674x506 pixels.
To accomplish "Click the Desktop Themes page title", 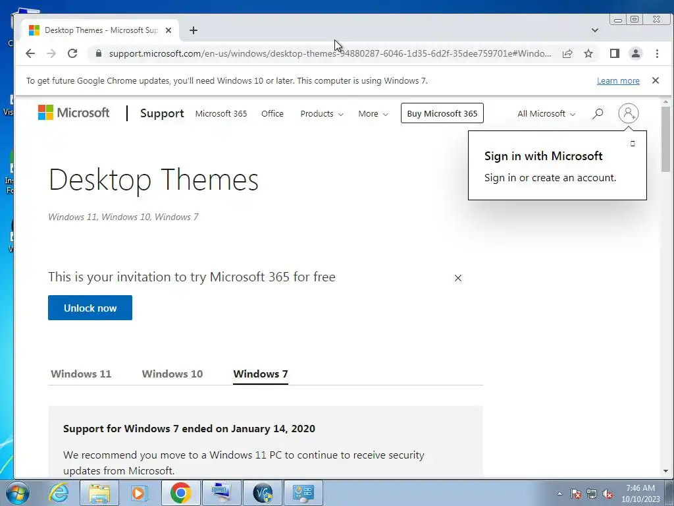I will pyautogui.click(x=153, y=179).
